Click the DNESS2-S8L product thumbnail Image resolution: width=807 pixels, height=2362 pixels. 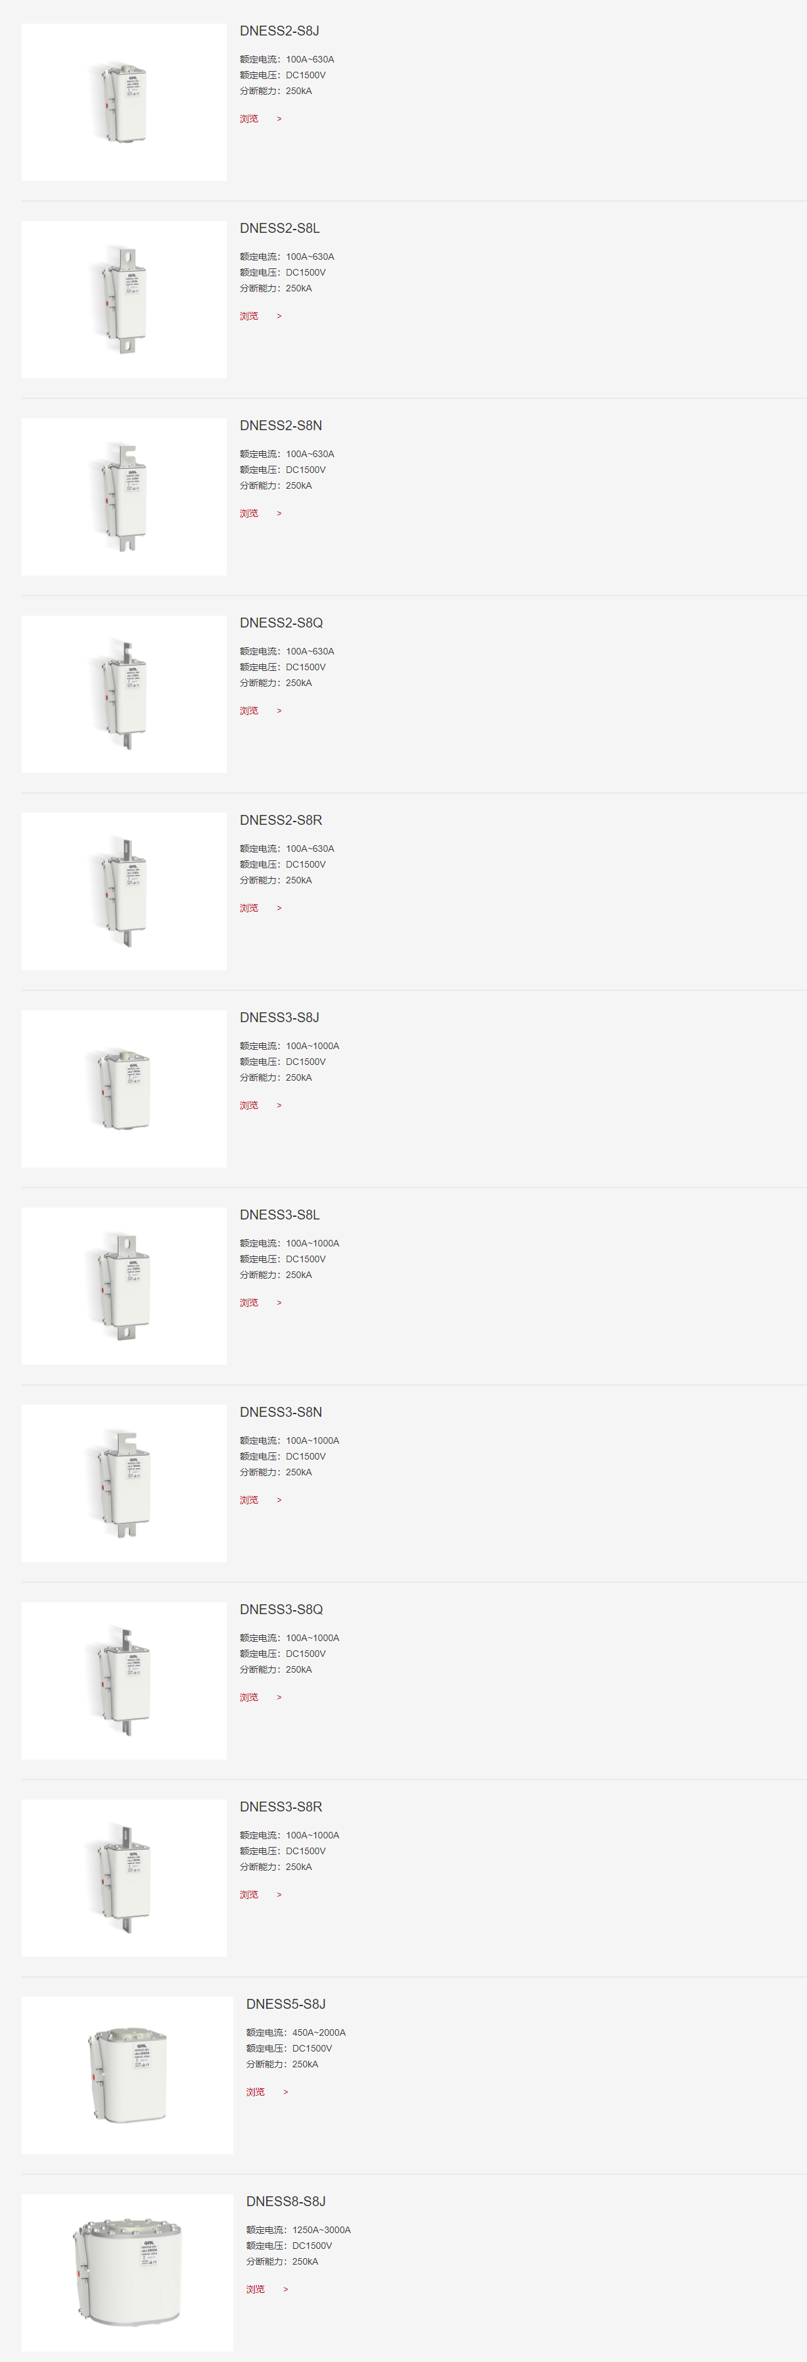pyautogui.click(x=124, y=299)
